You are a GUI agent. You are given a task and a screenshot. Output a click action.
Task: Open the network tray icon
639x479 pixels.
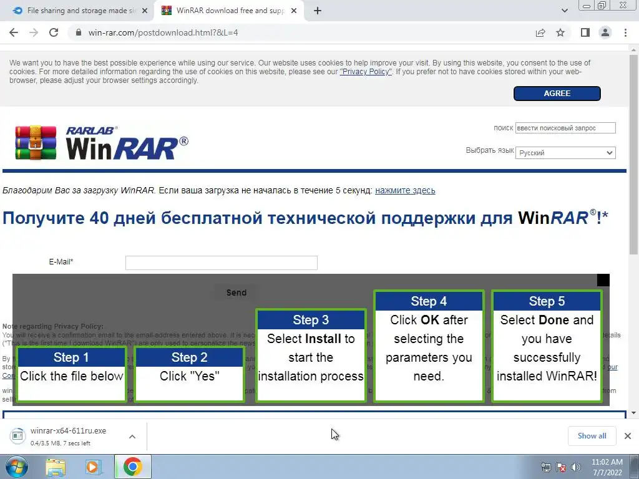pos(545,467)
